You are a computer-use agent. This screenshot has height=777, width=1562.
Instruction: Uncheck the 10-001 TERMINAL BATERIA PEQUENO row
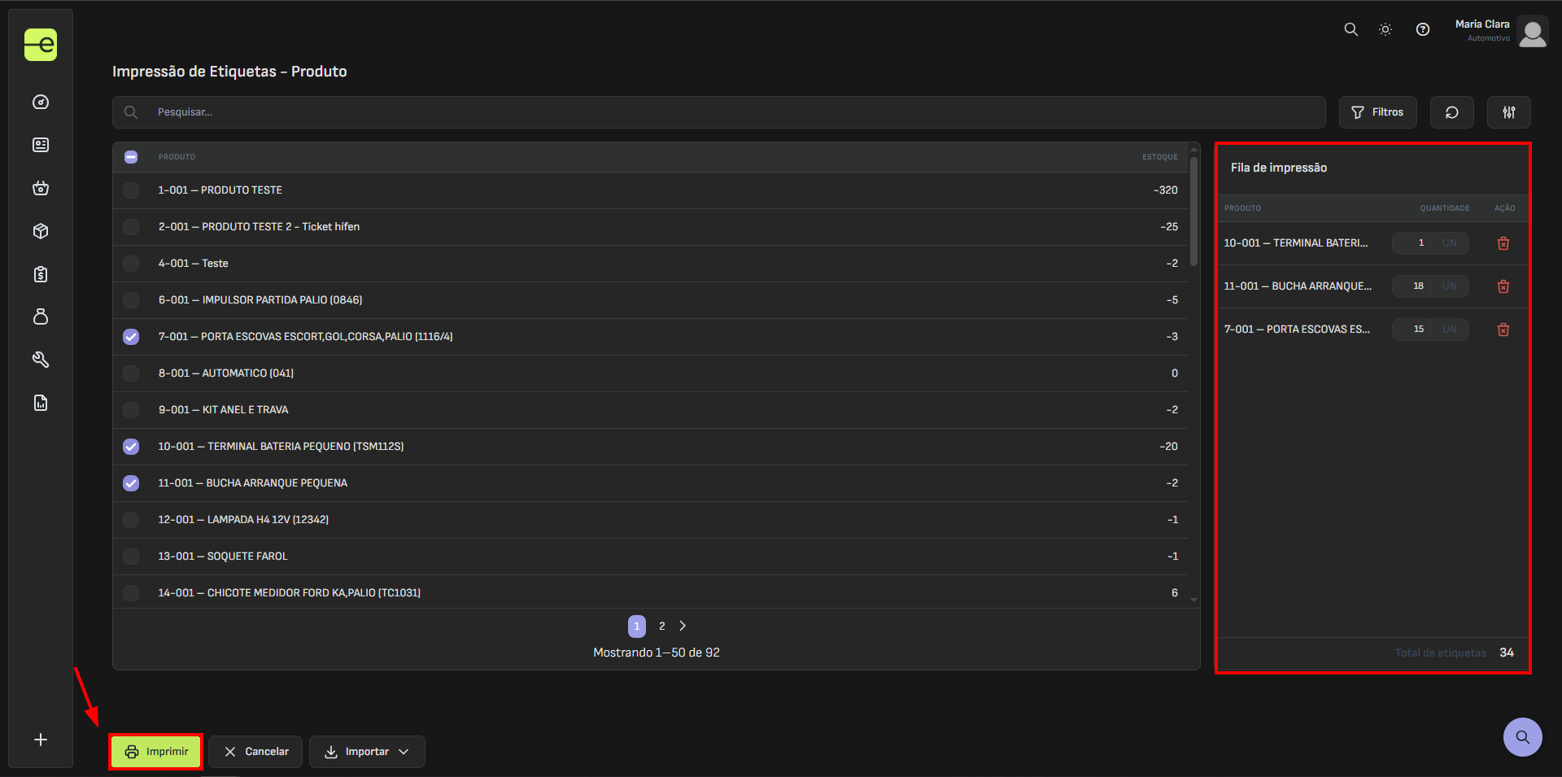point(131,447)
